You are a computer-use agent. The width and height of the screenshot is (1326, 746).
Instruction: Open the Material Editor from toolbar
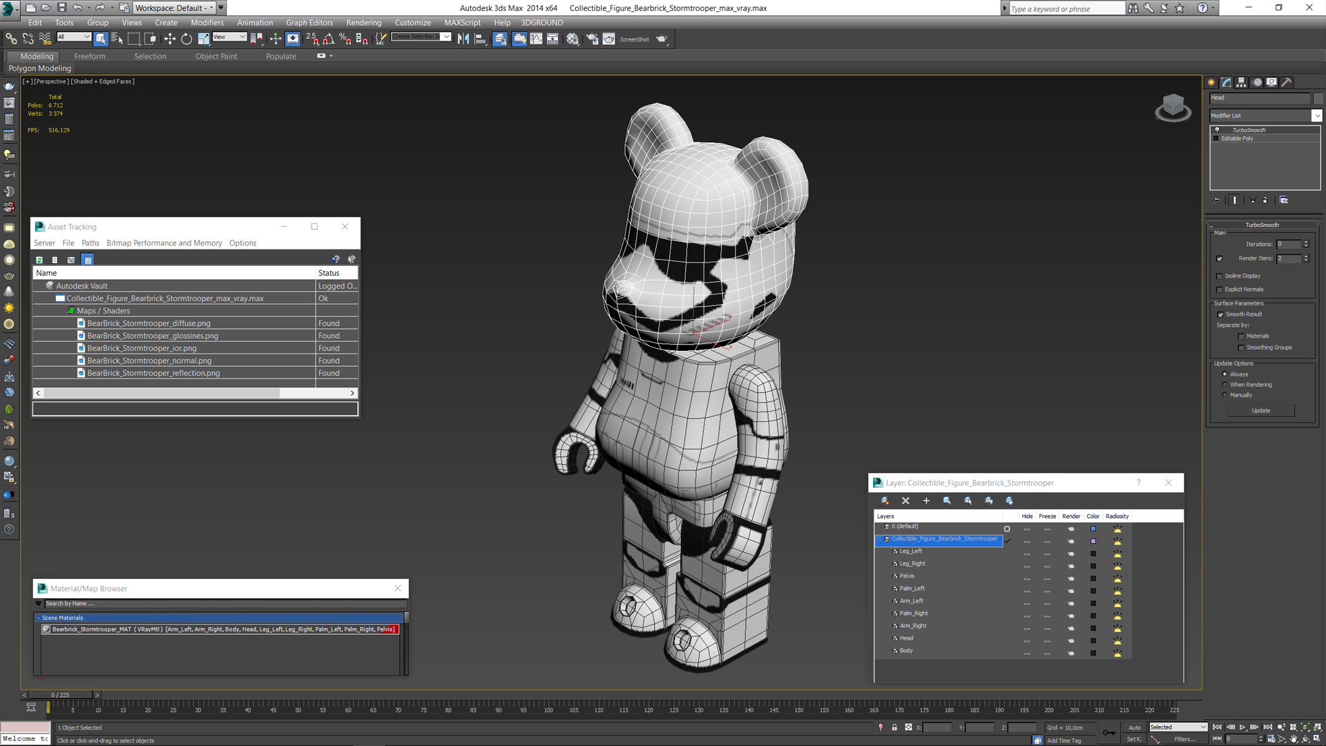[573, 39]
